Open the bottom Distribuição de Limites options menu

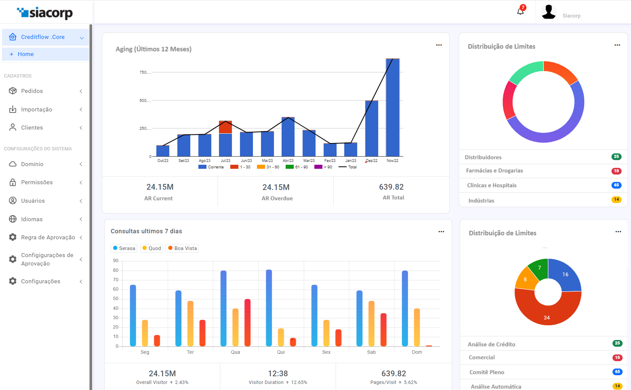[618, 232]
